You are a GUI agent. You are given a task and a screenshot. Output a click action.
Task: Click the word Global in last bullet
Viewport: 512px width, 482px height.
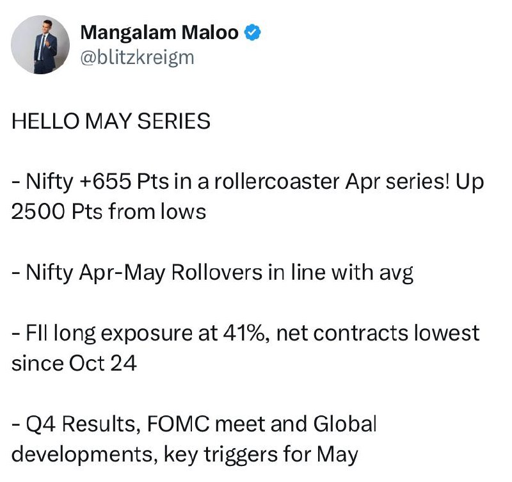pyautogui.click(x=345, y=424)
